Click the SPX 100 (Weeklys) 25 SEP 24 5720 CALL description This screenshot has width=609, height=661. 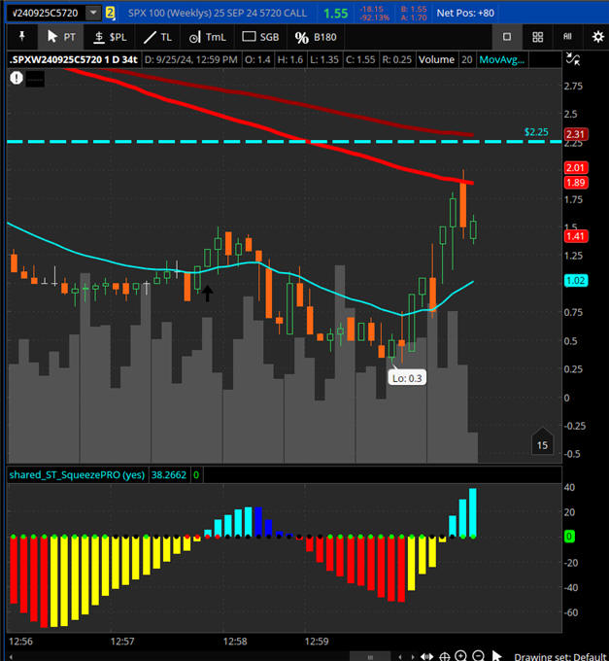click(218, 13)
